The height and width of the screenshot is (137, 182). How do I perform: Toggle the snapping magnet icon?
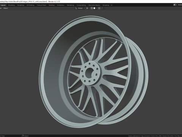pos(92,8)
